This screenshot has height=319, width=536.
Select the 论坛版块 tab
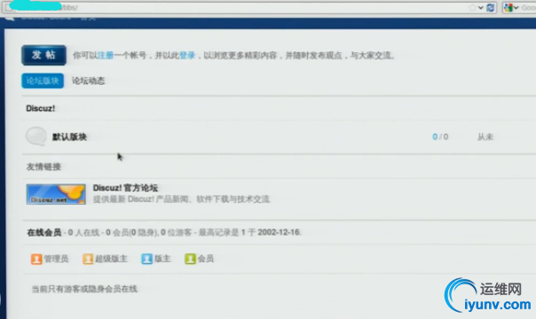click(43, 81)
